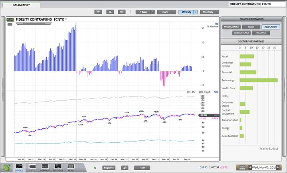Open the Lists panel icon
The width and height of the screenshot is (287, 173).
point(32,167)
